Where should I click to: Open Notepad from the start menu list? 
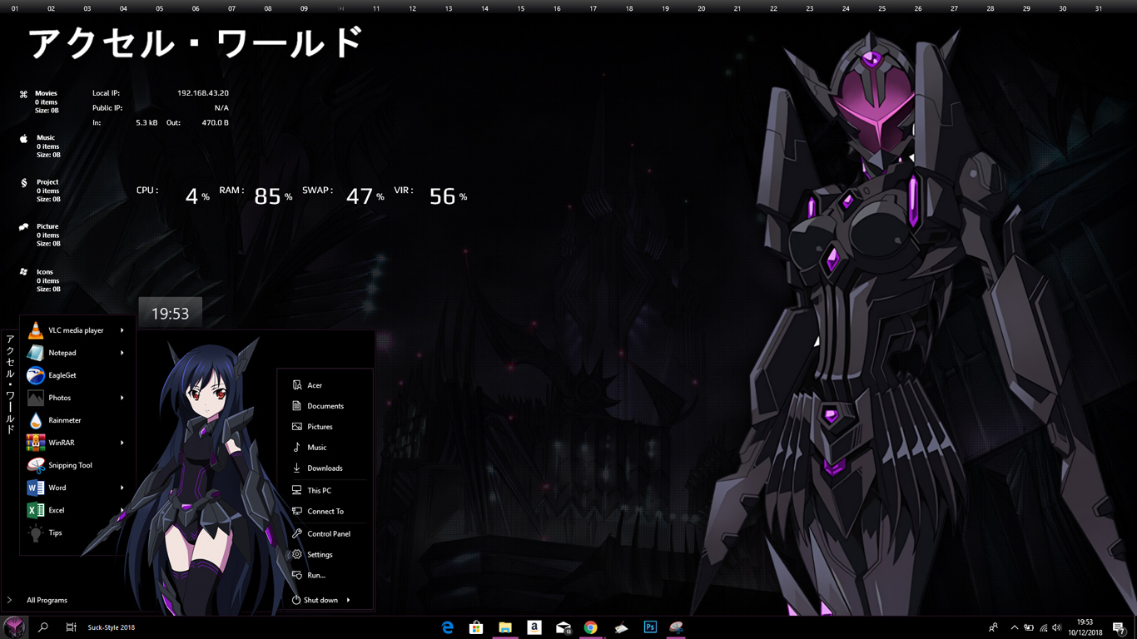click(x=76, y=353)
